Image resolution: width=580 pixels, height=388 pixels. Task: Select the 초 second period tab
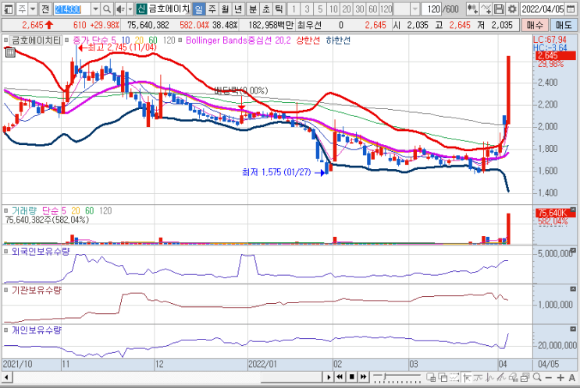point(265,9)
